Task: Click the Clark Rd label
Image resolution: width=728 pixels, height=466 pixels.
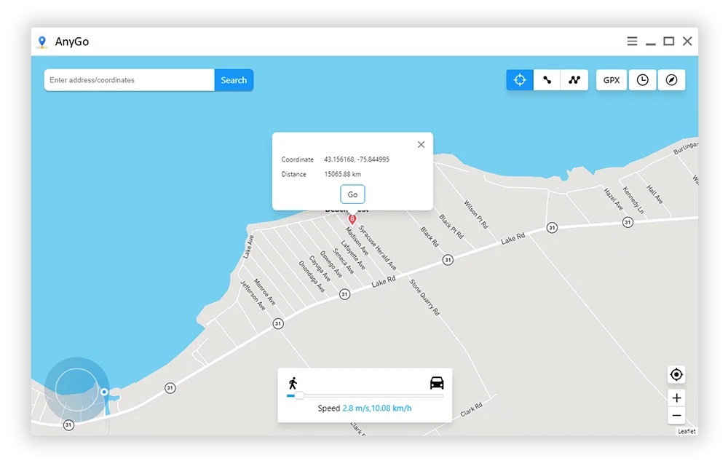Action: coord(471,409)
